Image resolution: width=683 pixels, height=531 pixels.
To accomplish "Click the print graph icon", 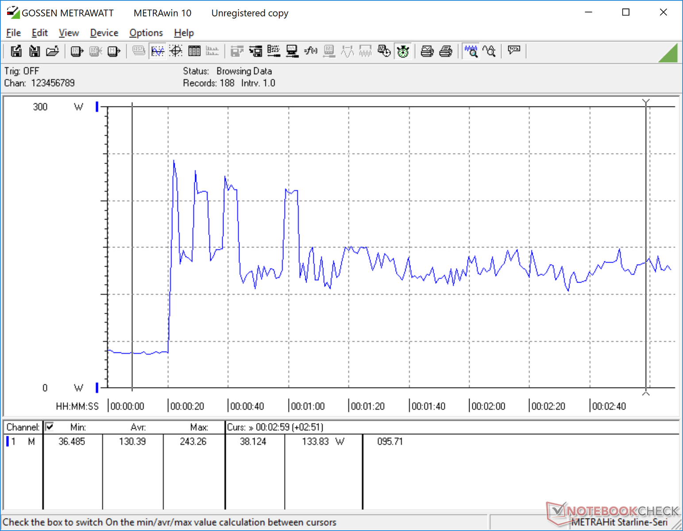I will coord(427,51).
